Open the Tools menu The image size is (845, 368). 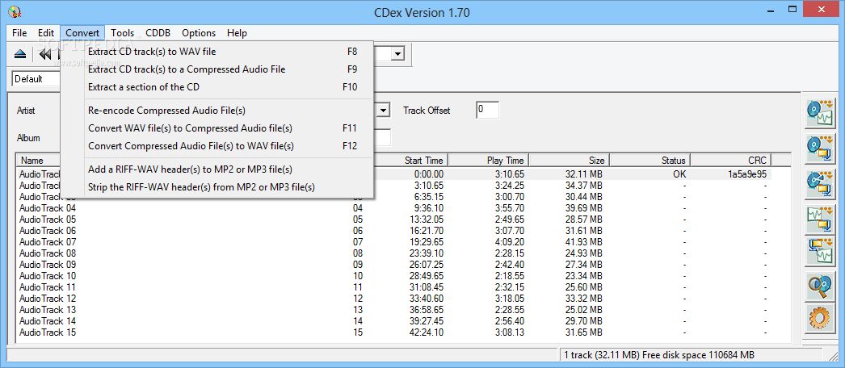pos(122,33)
